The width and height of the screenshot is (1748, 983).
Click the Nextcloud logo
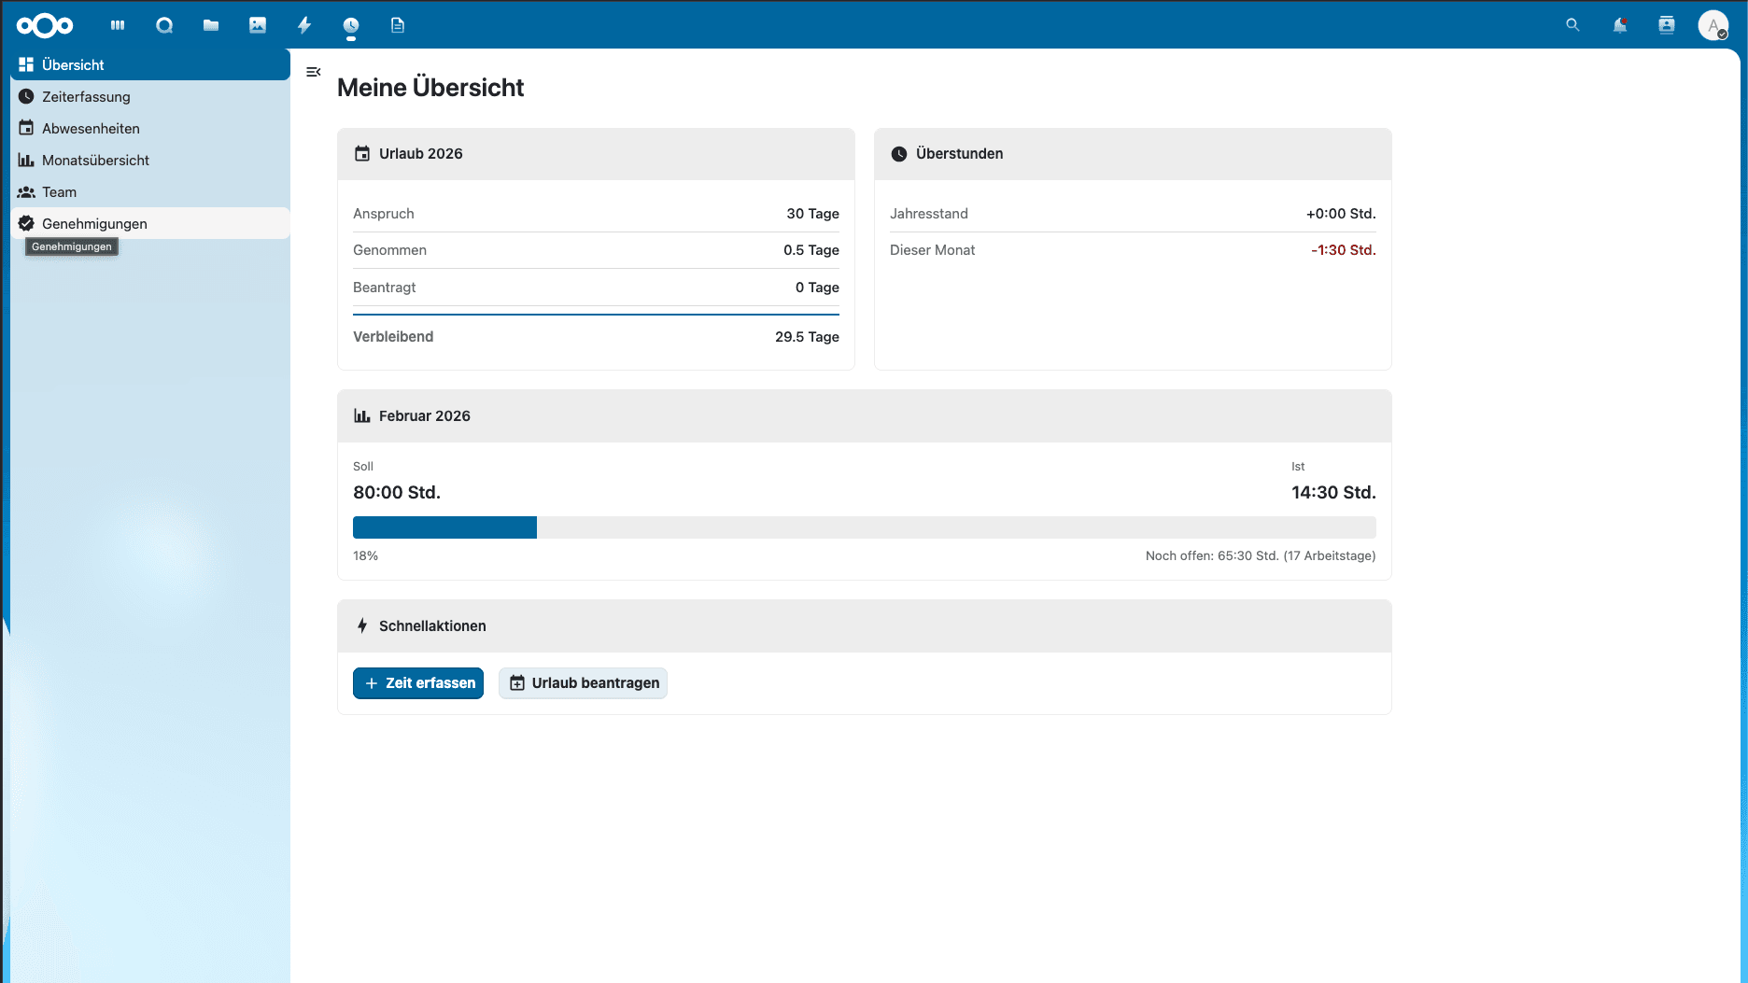44,25
